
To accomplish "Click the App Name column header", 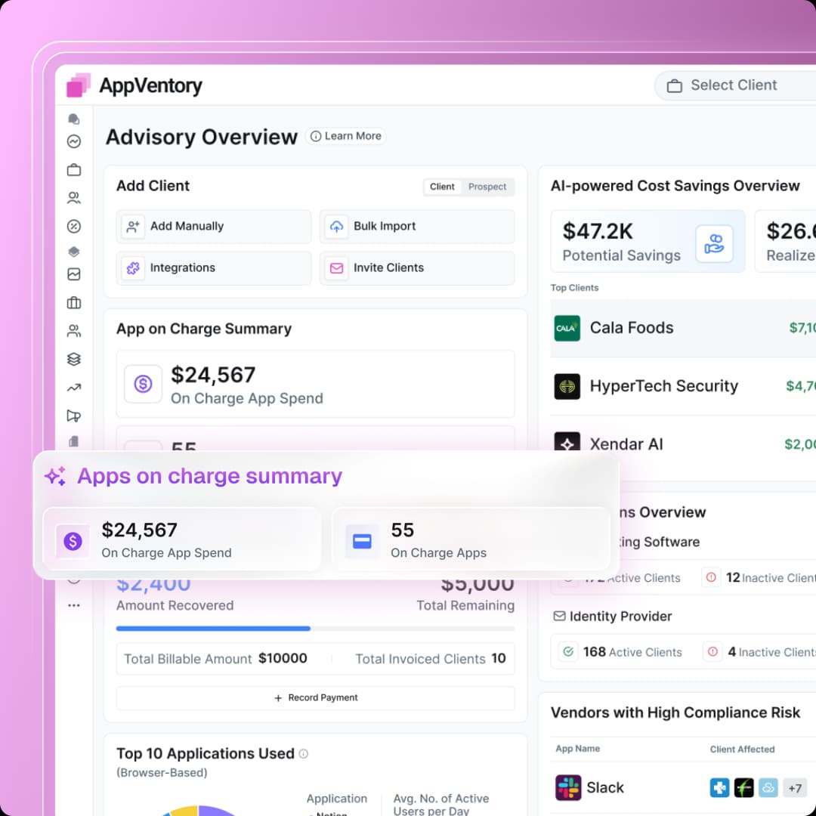I will point(578,748).
